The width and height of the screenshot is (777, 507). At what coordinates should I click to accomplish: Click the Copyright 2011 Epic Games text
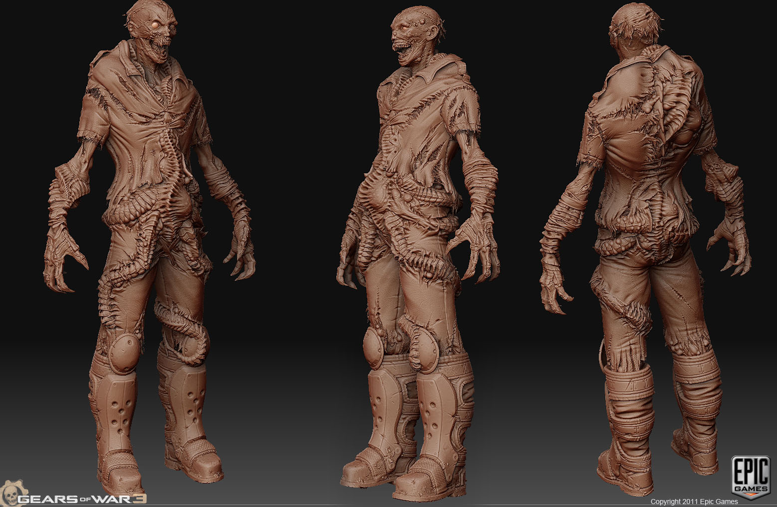[694, 502]
